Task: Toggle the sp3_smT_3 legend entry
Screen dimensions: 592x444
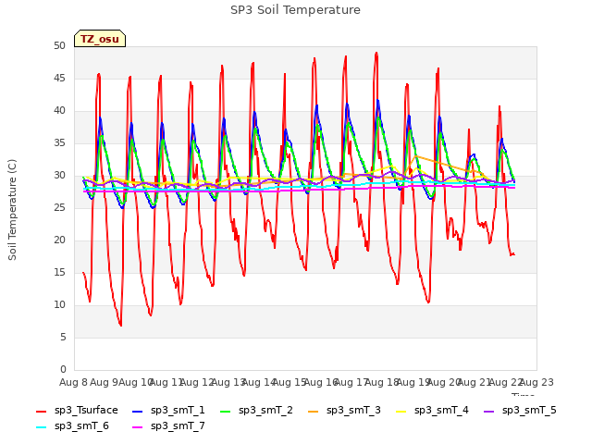Action: point(344,411)
